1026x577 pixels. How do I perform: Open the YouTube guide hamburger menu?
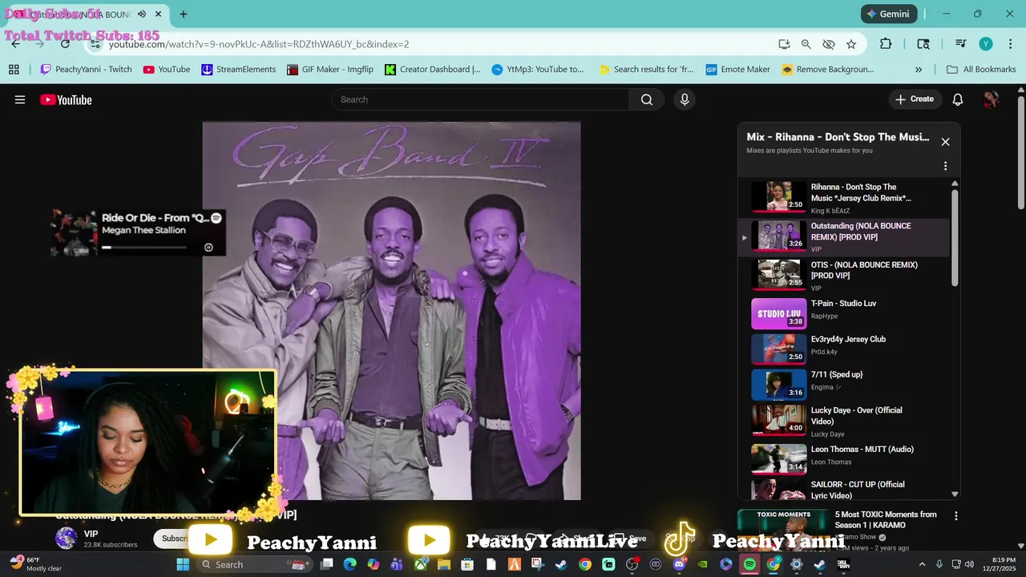tap(20, 99)
